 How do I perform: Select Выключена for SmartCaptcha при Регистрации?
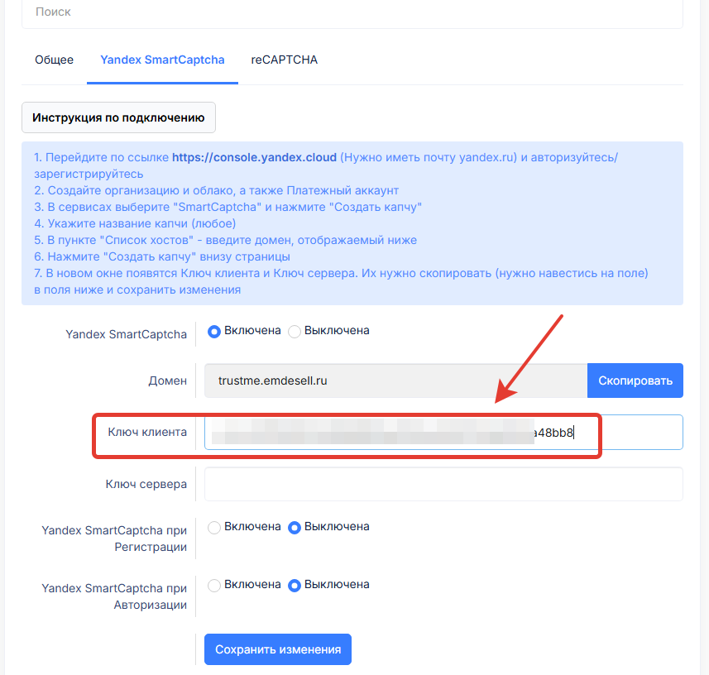point(295,527)
